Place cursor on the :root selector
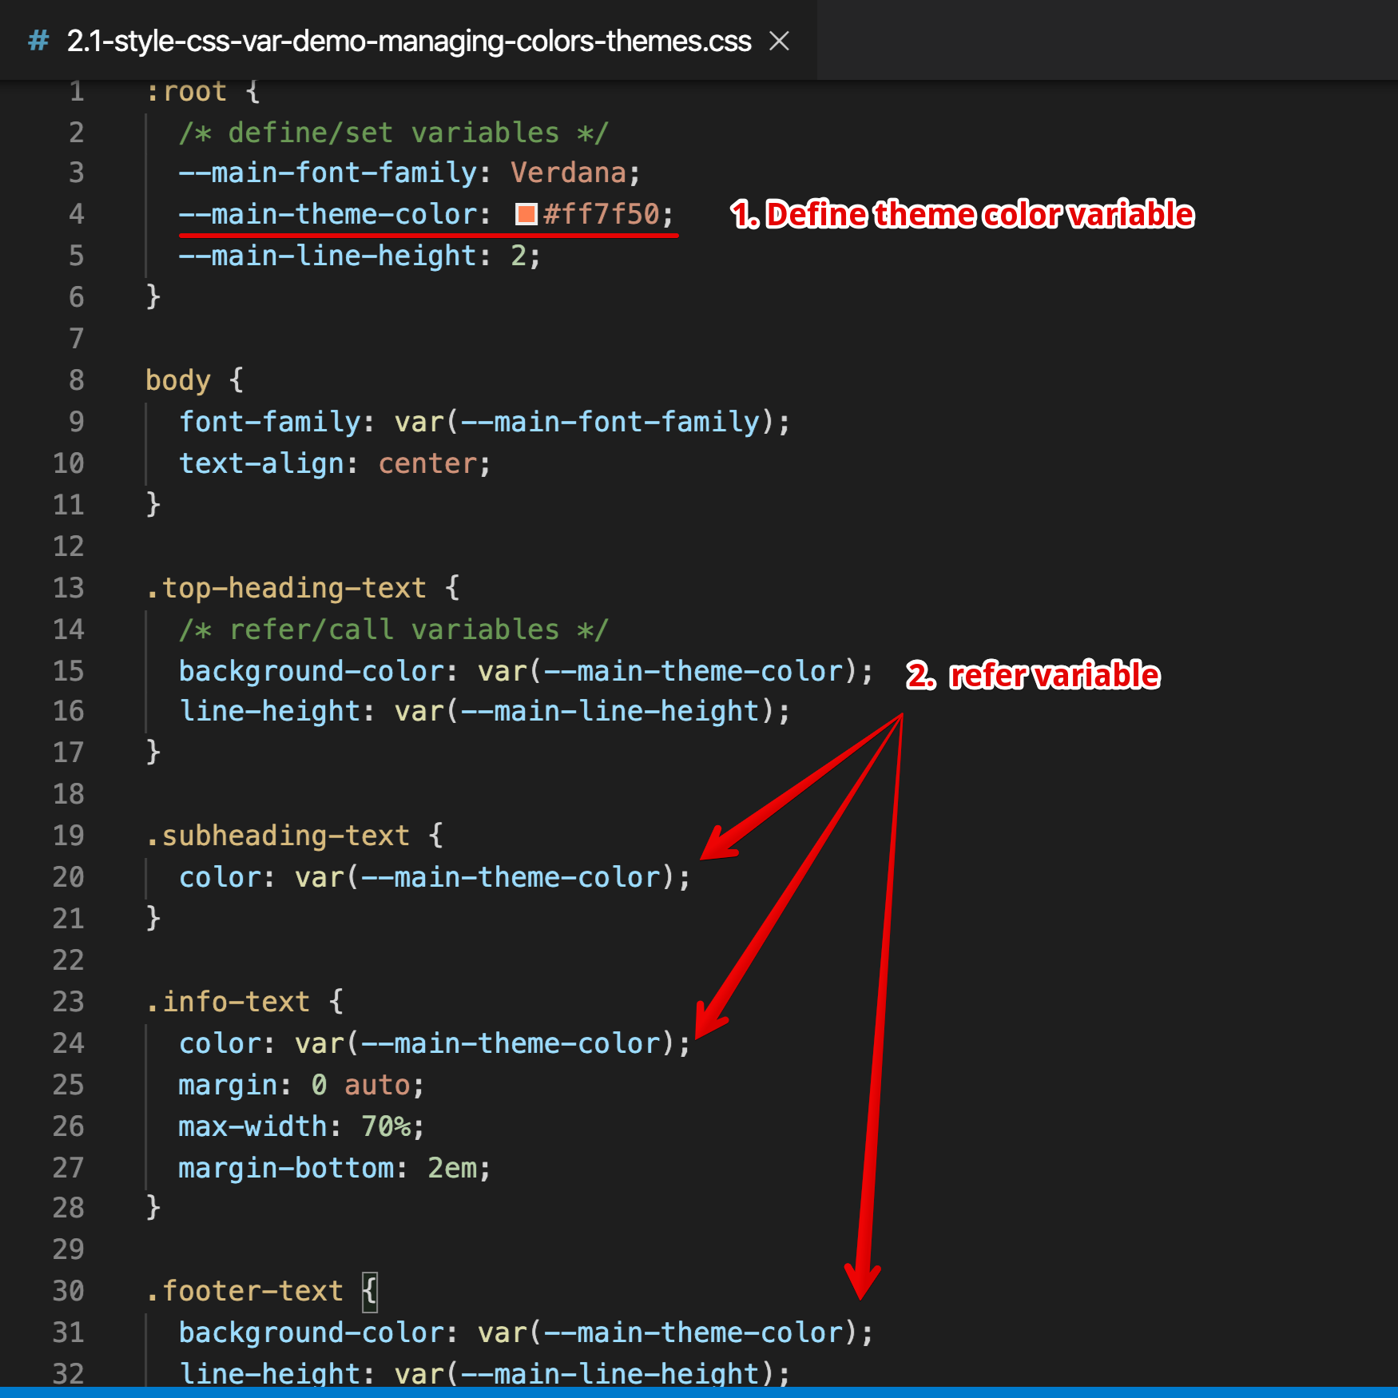1398x1398 pixels. tap(188, 90)
